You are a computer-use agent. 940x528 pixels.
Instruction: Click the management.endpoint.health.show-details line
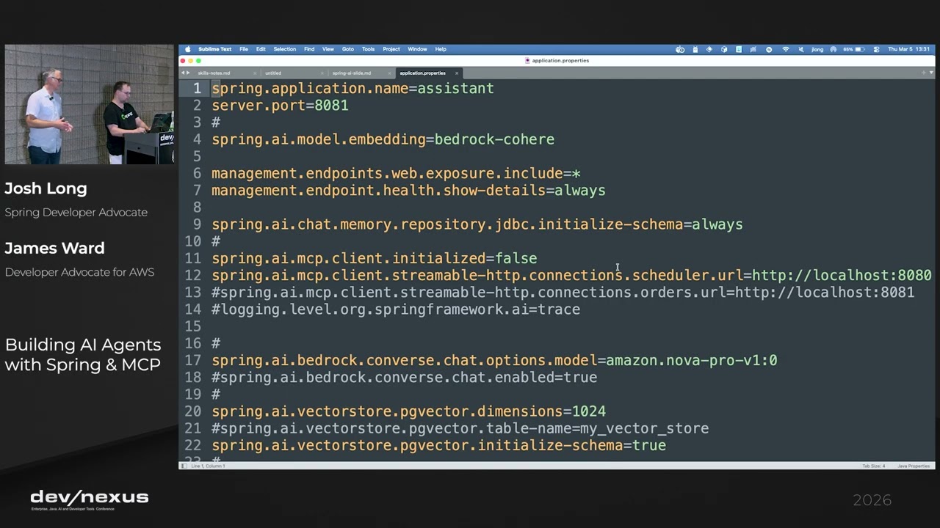(x=408, y=190)
